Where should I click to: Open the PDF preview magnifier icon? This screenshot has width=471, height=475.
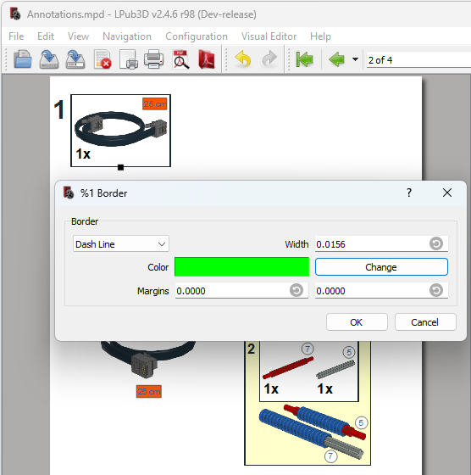coord(180,59)
